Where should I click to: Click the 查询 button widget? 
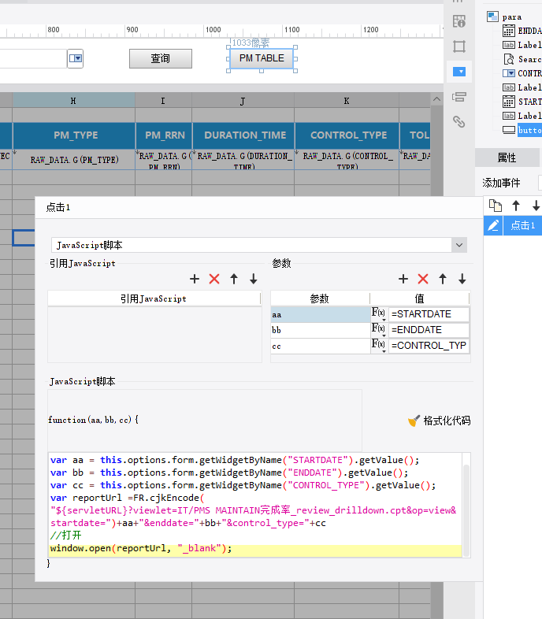coord(161,58)
